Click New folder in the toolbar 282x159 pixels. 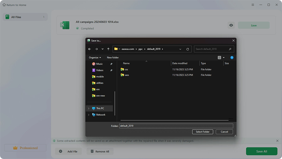pyautogui.click(x=113, y=58)
